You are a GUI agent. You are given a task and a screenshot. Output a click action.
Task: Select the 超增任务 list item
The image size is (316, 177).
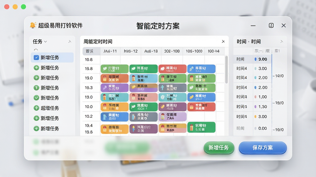pyautogui.click(x=52, y=108)
